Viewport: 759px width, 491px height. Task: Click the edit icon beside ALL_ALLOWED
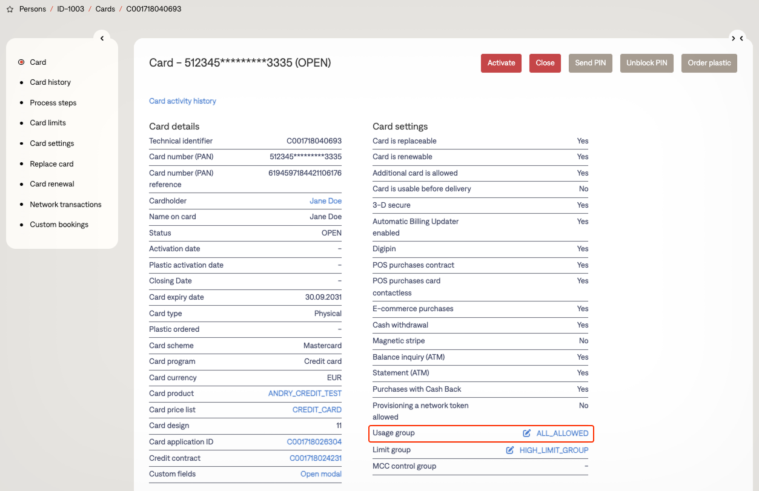point(527,433)
